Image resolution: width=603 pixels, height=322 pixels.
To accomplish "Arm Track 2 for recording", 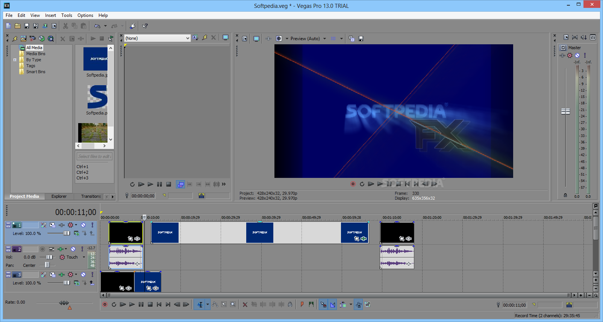I will 42,249.
